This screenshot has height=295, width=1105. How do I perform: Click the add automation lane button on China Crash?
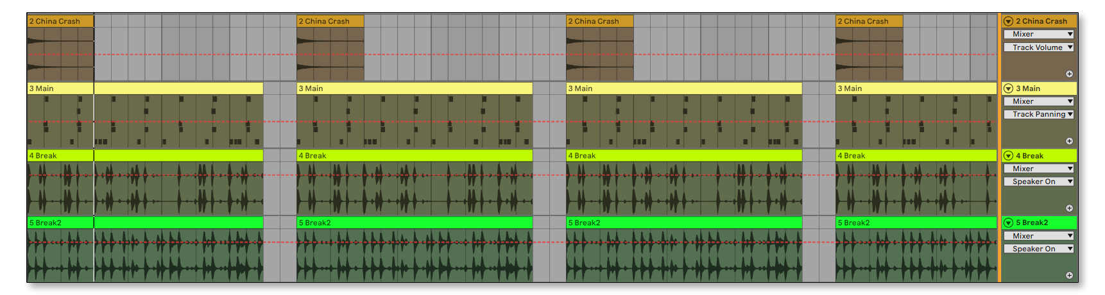pyautogui.click(x=1069, y=74)
